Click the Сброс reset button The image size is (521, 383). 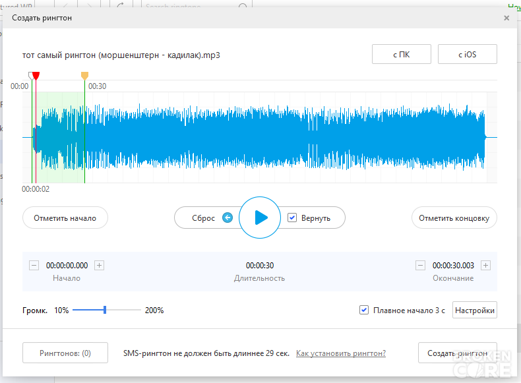point(207,218)
